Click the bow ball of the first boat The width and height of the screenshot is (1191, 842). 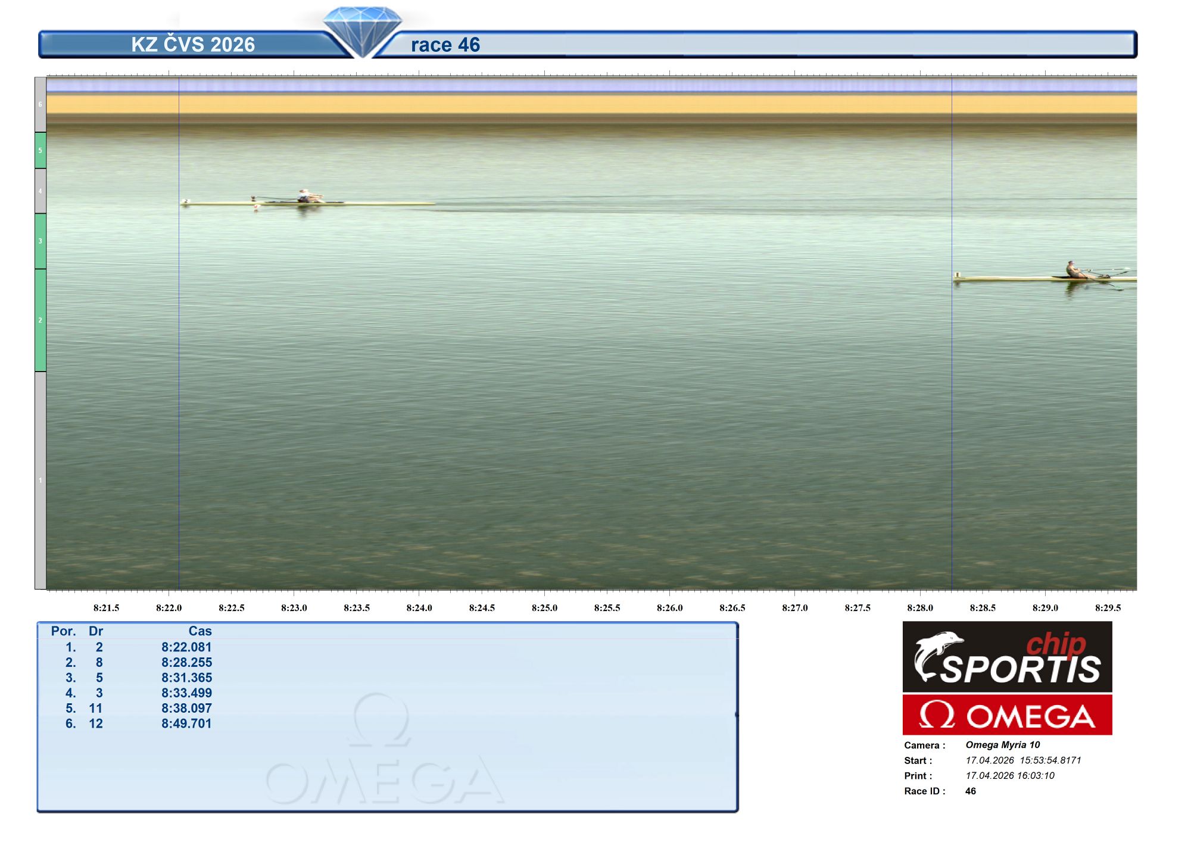click(x=185, y=202)
